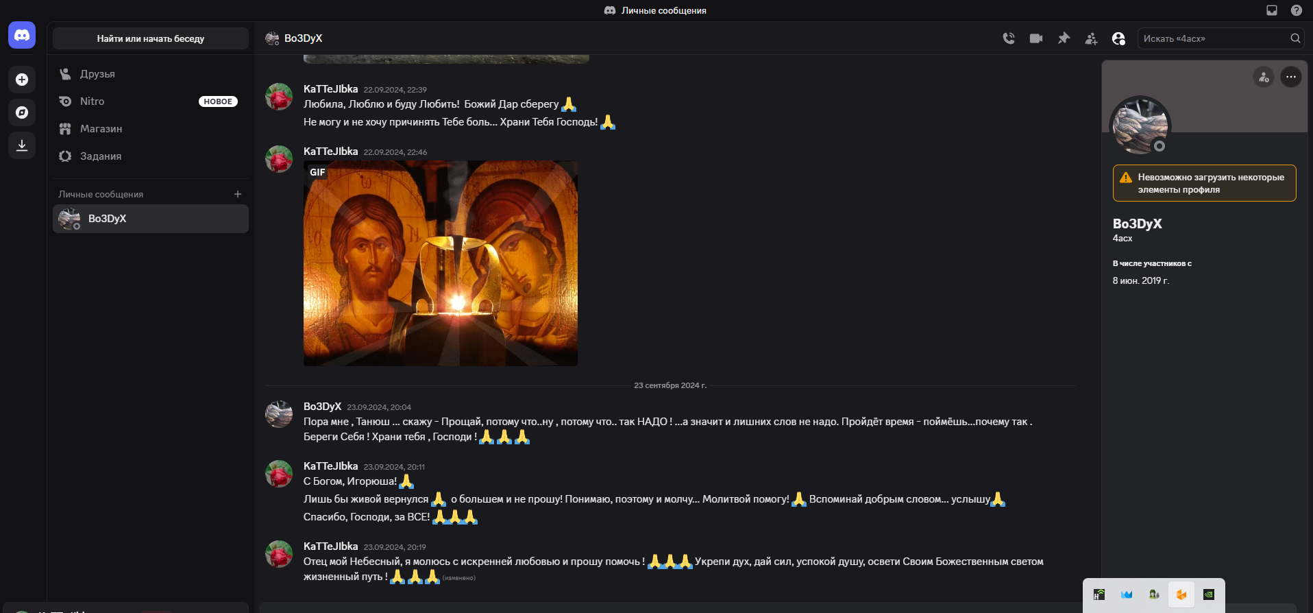1313x613 pixels.
Task: Click the '23.09.2024, 20:04' timestamp
Action: [378, 407]
